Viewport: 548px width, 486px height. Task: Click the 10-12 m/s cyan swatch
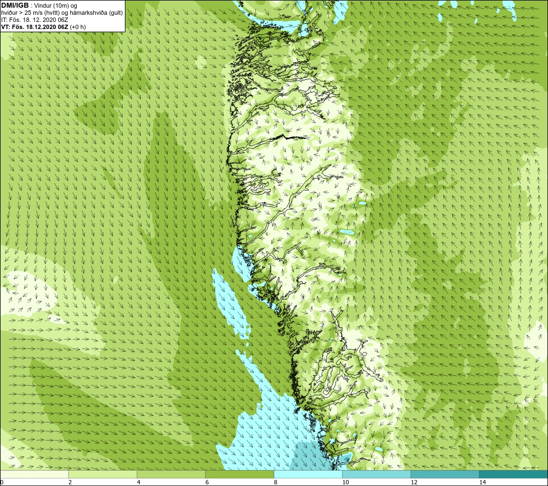(x=377, y=474)
